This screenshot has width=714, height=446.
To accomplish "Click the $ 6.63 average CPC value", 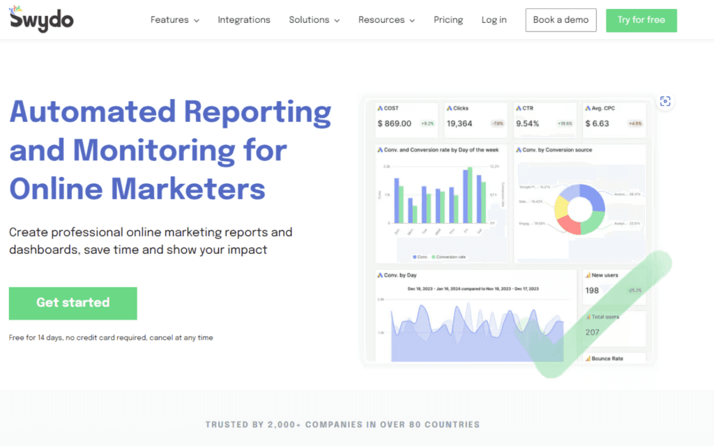I will click(x=597, y=123).
